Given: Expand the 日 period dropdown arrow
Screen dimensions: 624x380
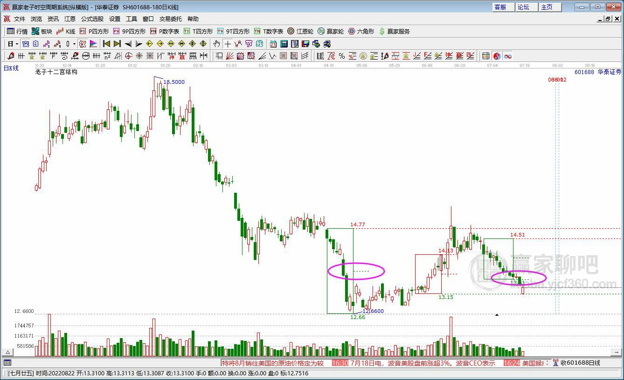Looking at the screenshot, I should pos(17,44).
